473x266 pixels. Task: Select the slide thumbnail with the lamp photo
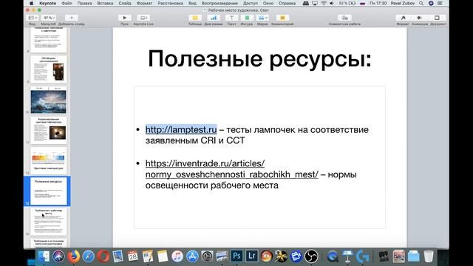click(x=48, y=130)
